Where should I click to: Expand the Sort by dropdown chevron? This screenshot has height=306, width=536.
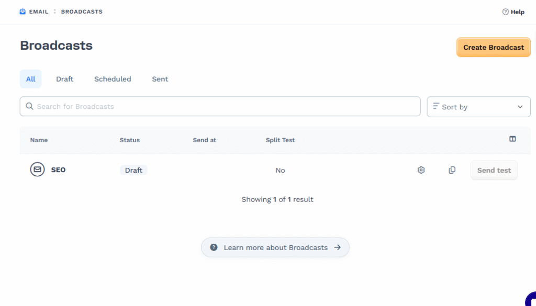[x=520, y=107]
